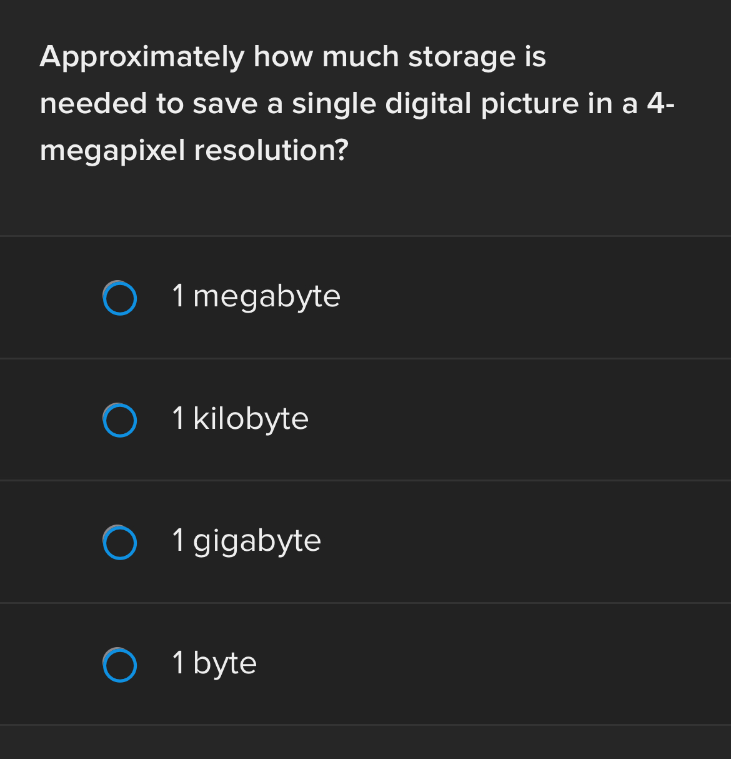The width and height of the screenshot is (731, 759).
Task: Click the word "needed" in the question
Action: pyautogui.click(x=93, y=104)
